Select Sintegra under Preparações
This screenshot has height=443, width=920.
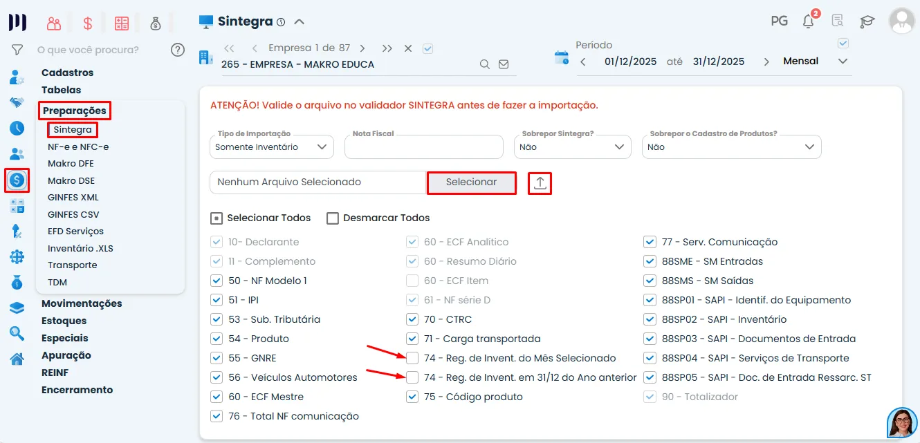point(72,129)
